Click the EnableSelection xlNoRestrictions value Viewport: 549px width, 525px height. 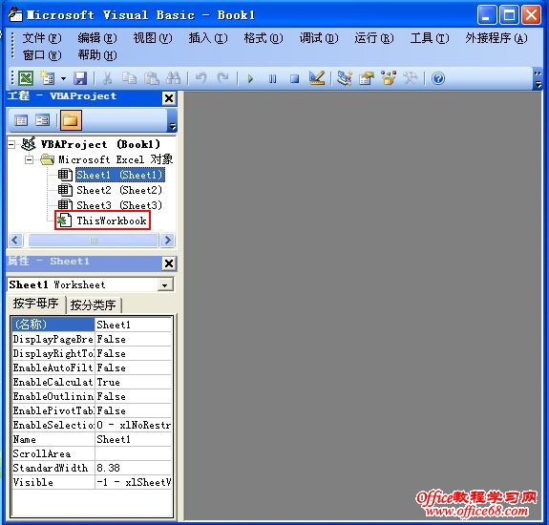(x=134, y=425)
